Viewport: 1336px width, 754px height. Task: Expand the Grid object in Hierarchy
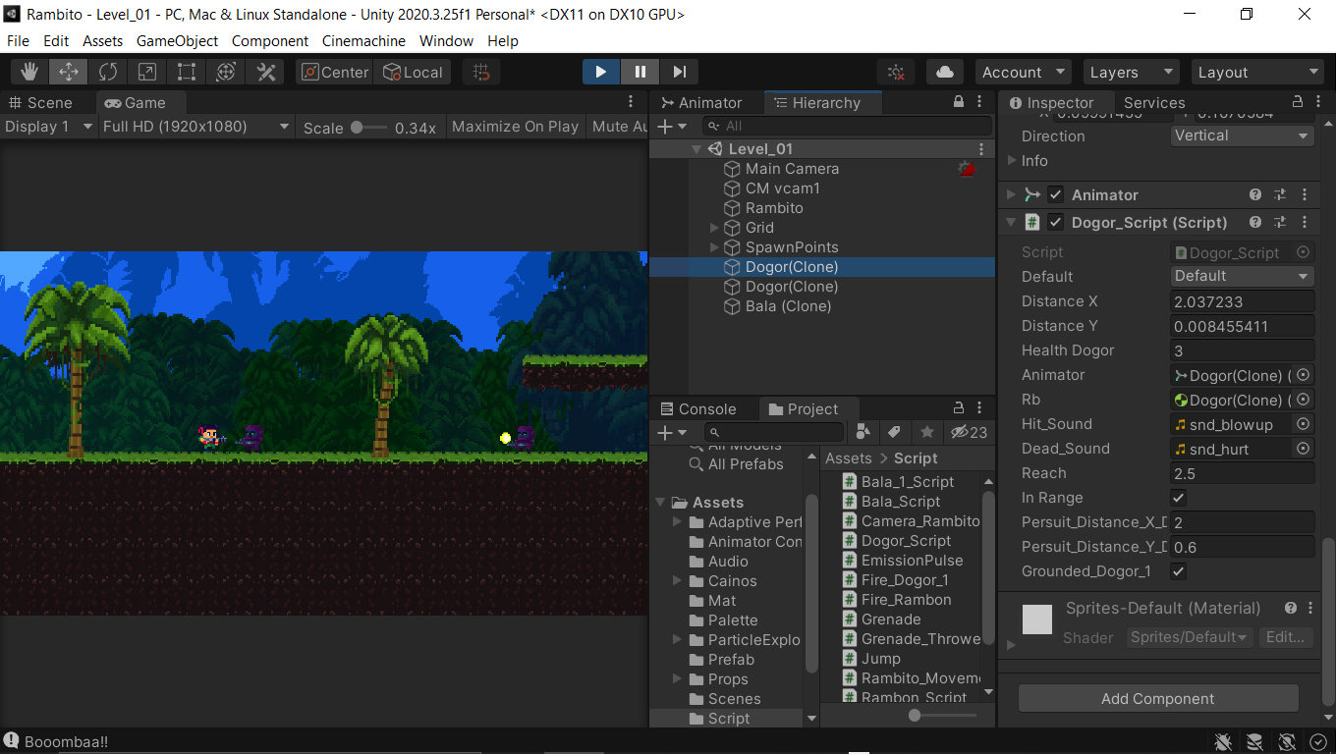(715, 228)
